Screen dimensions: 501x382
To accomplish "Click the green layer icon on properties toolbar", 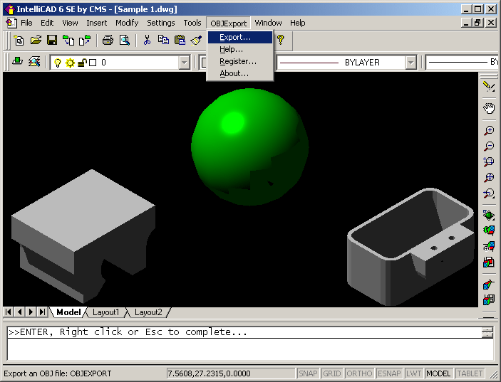I will pyautogui.click(x=17, y=62).
